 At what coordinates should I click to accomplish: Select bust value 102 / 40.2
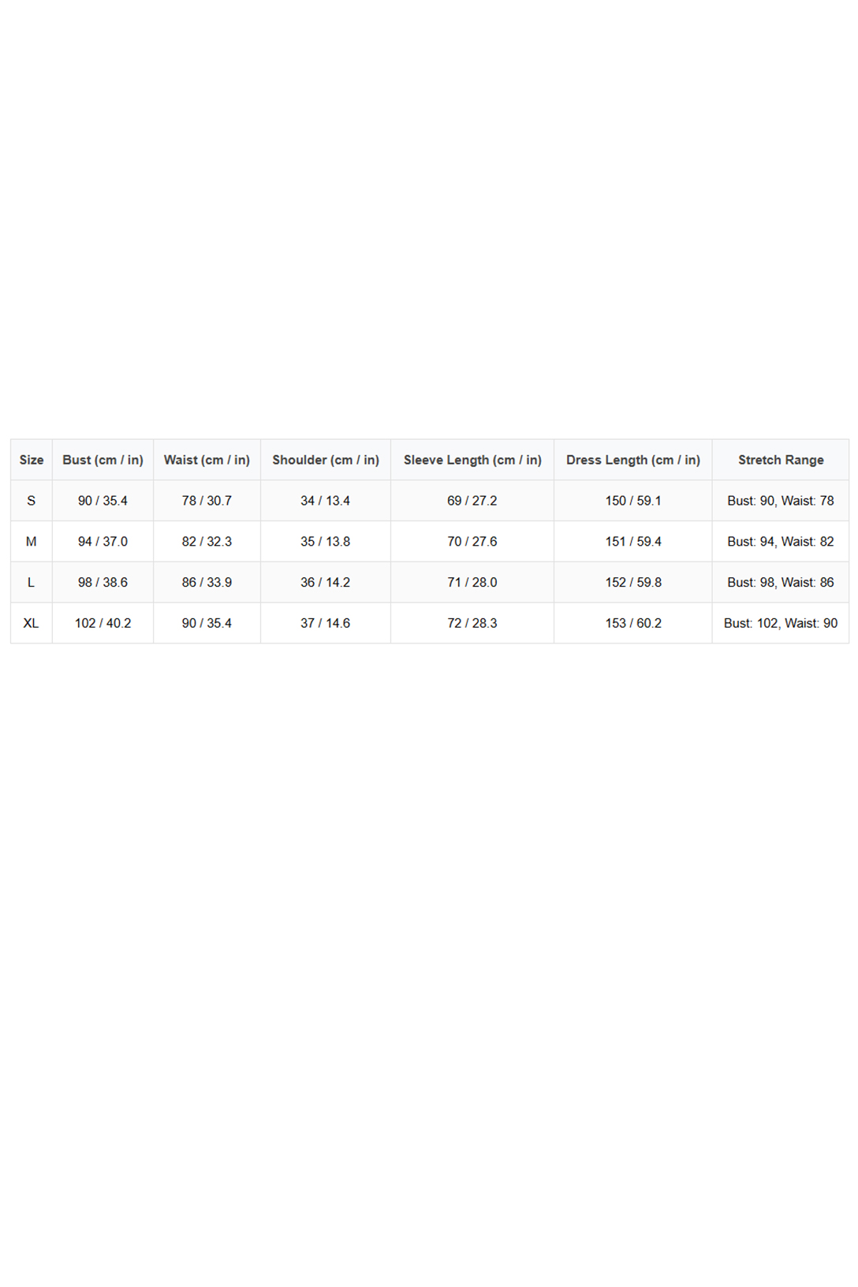103,623
